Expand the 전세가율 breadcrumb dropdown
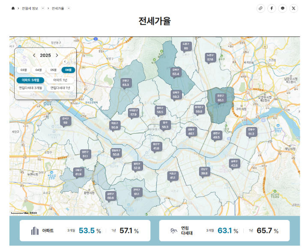304x250 pixels. tap(69, 8)
